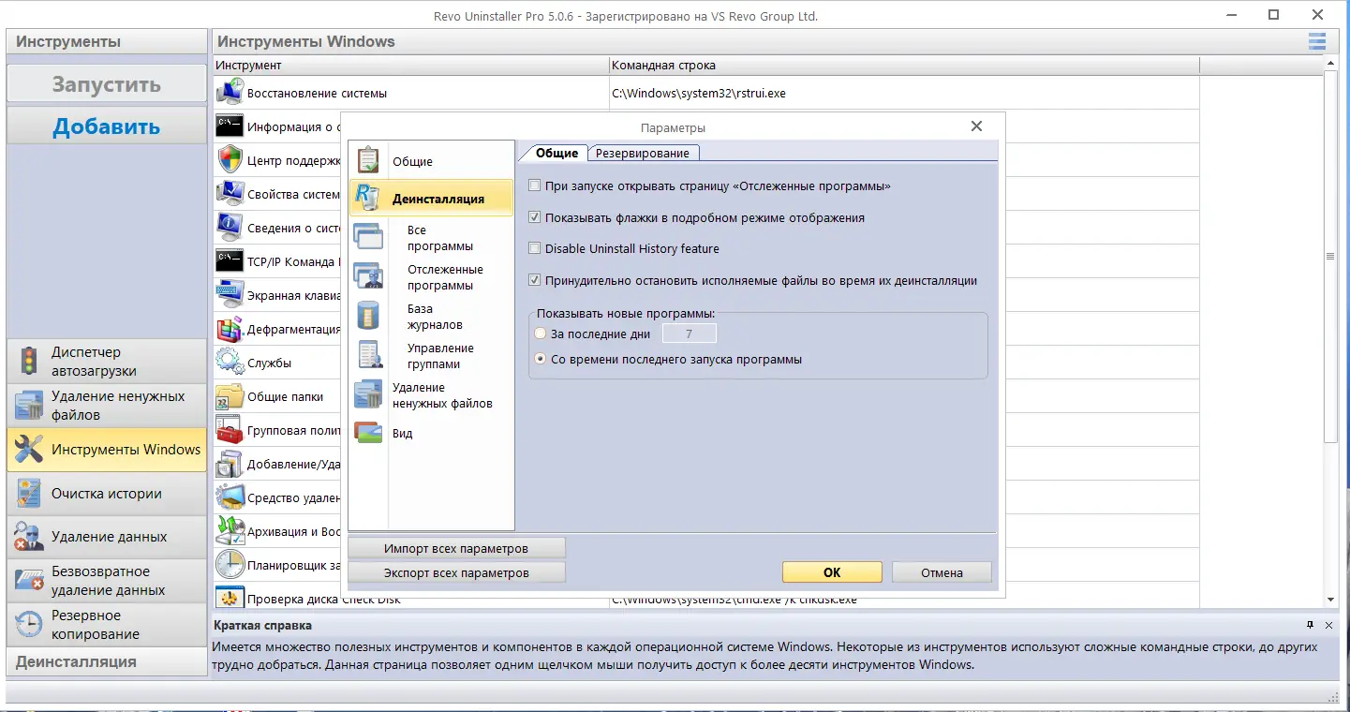Image resolution: width=1350 pixels, height=712 pixels.
Task: Click the Сведения о системе row icon
Action: [230, 228]
